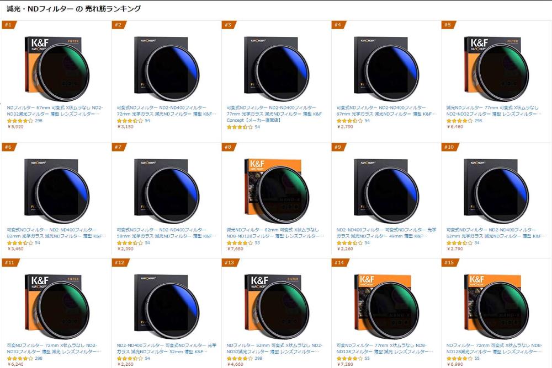Click the #1 rank badge

[9, 25]
